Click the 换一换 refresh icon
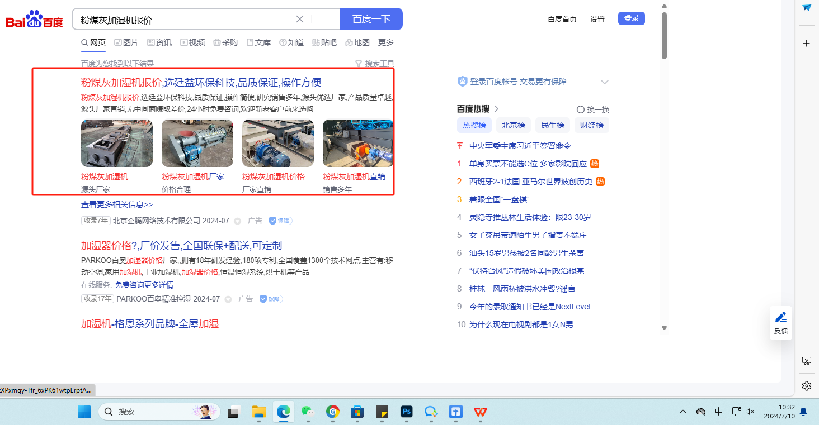Screen dimensions: 819x425 pyautogui.click(x=581, y=109)
